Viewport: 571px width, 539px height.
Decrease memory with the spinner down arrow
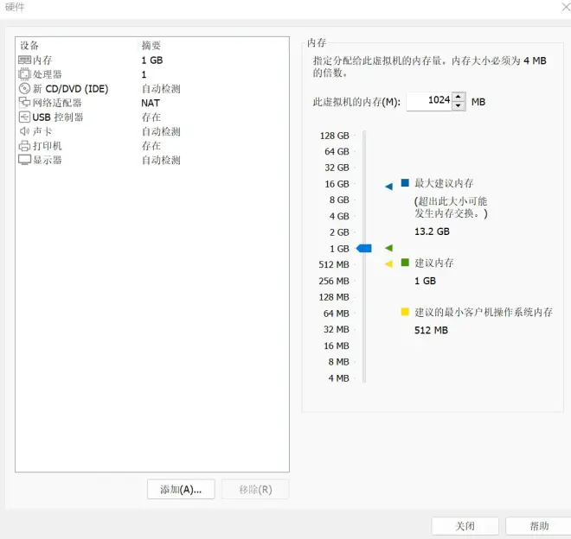coord(459,106)
